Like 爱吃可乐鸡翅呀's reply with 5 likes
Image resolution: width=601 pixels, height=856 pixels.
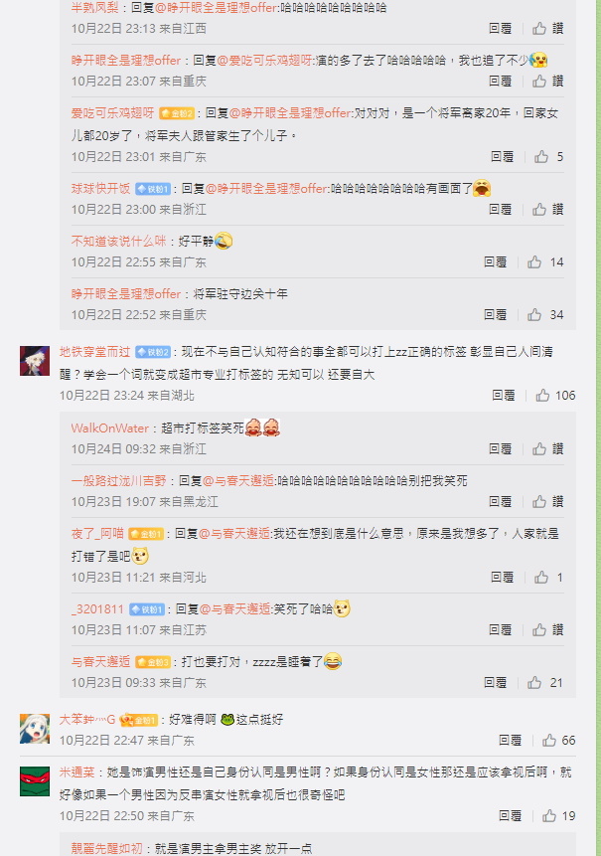(541, 157)
